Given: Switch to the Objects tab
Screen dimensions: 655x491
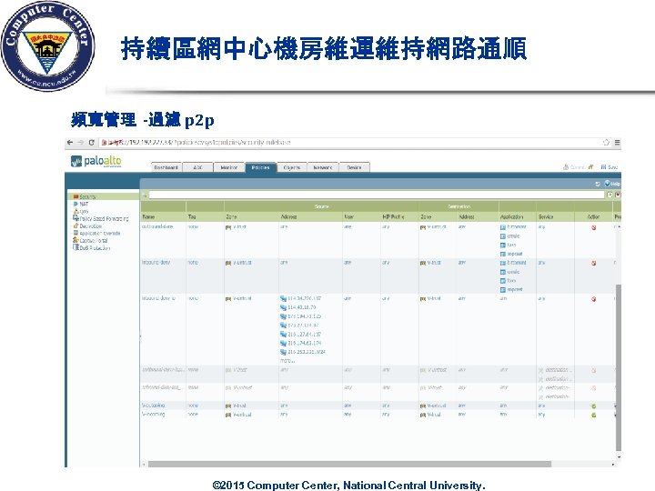Looking at the screenshot, I should coord(292,167).
